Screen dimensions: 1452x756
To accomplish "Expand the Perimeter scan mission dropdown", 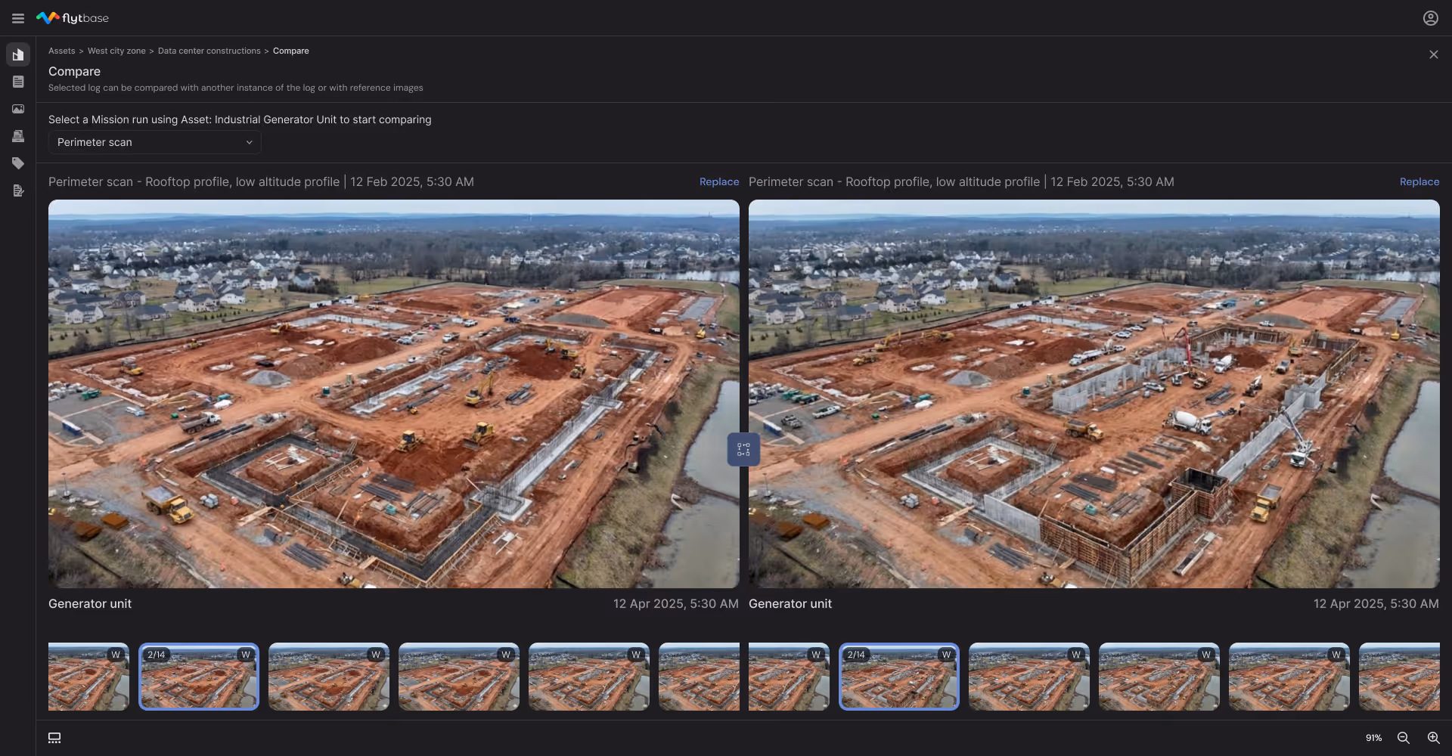I will coord(155,142).
